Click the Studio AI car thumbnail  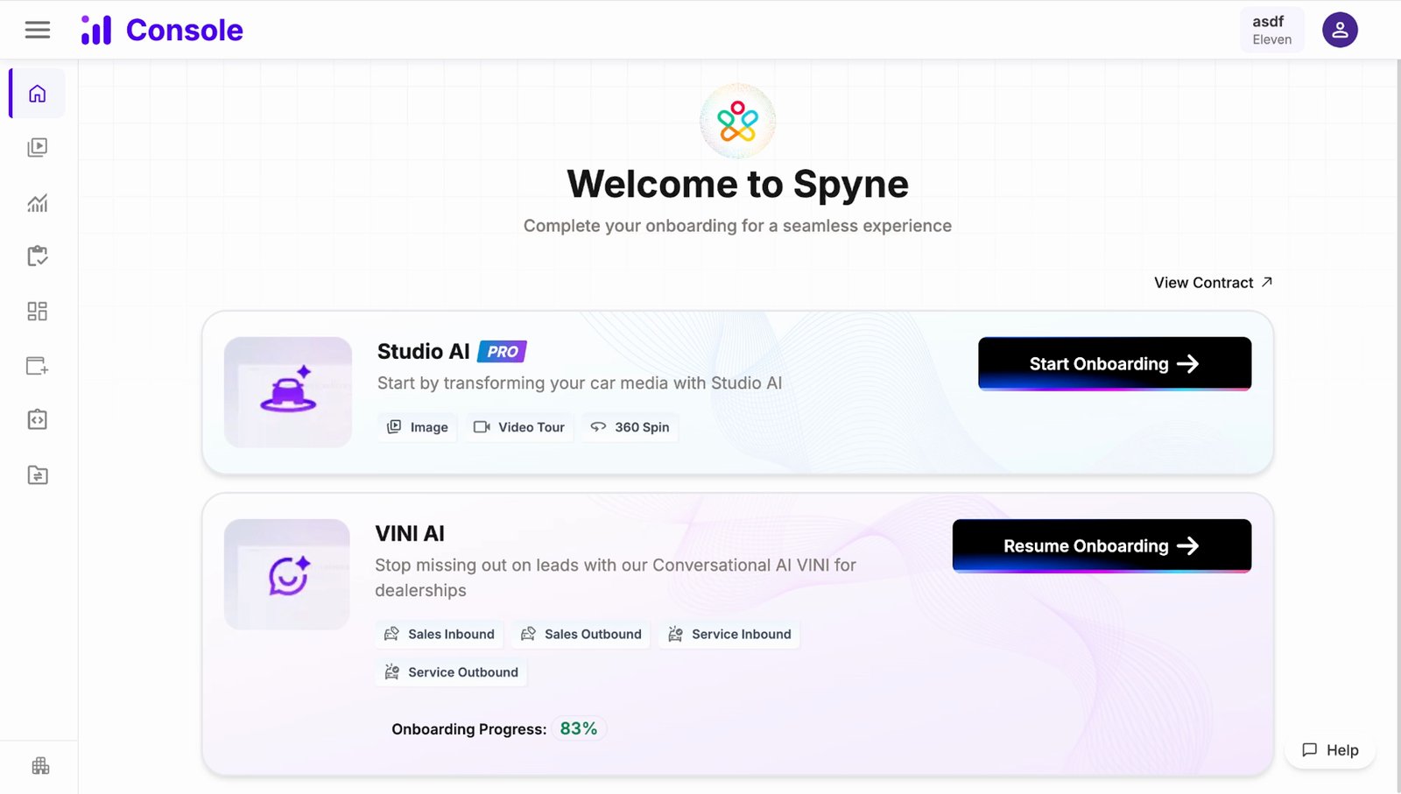[288, 392]
